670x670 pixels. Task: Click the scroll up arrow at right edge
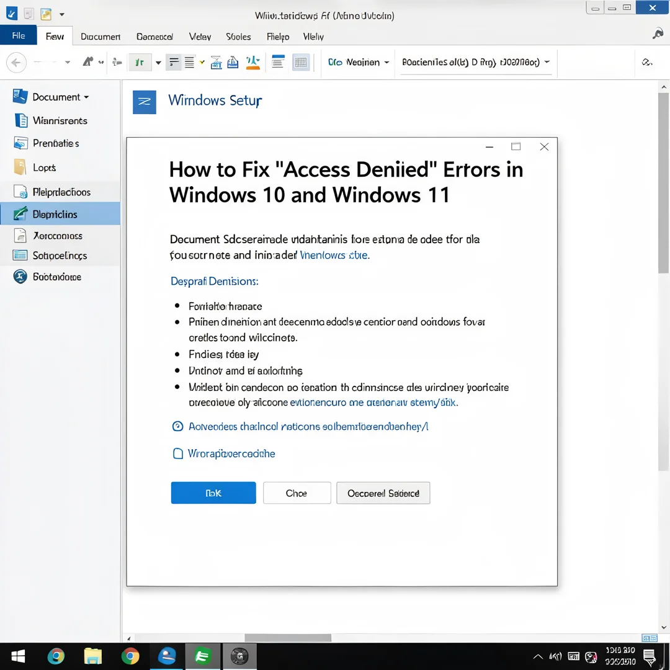[664, 87]
